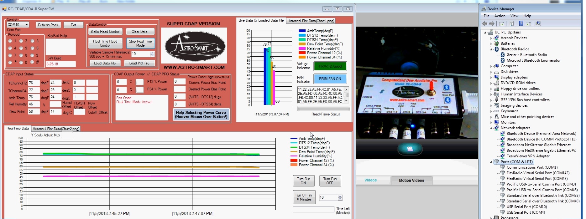Screen dimensions: 586x219
Task: Select keypad radio button 0
Action: tap(21, 63)
